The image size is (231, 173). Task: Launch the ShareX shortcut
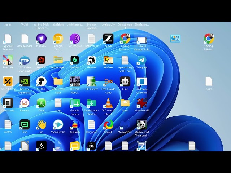(108, 124)
